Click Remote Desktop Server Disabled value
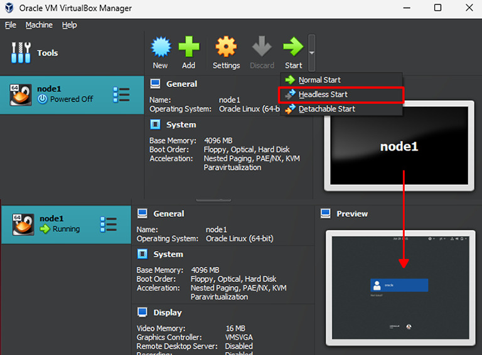The width and height of the screenshot is (482, 355). [x=239, y=346]
